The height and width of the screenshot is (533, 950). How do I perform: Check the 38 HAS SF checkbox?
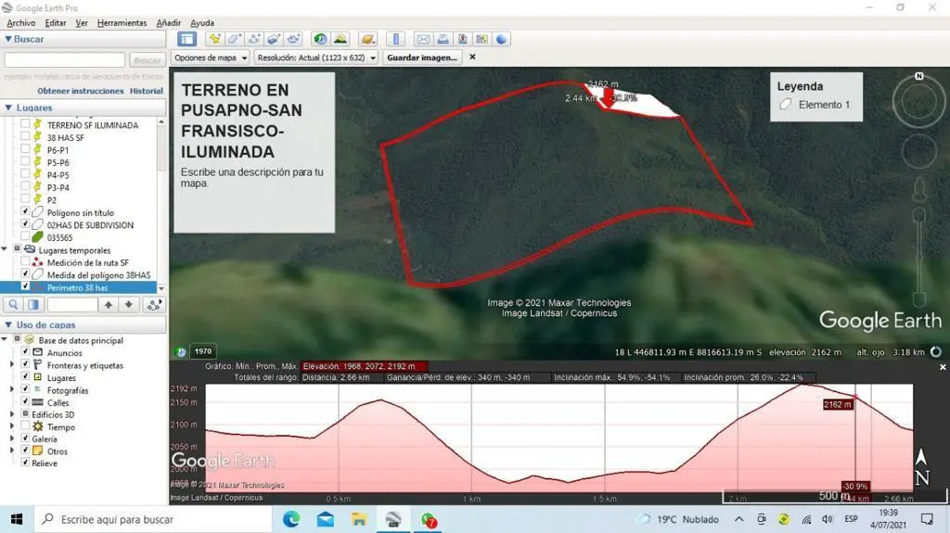pos(25,137)
